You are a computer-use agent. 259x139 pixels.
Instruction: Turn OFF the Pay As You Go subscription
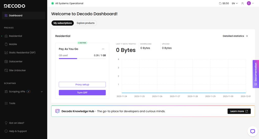point(82,93)
